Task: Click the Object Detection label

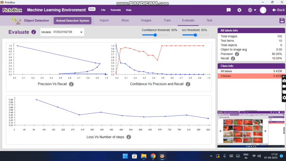Action: (x=36, y=20)
